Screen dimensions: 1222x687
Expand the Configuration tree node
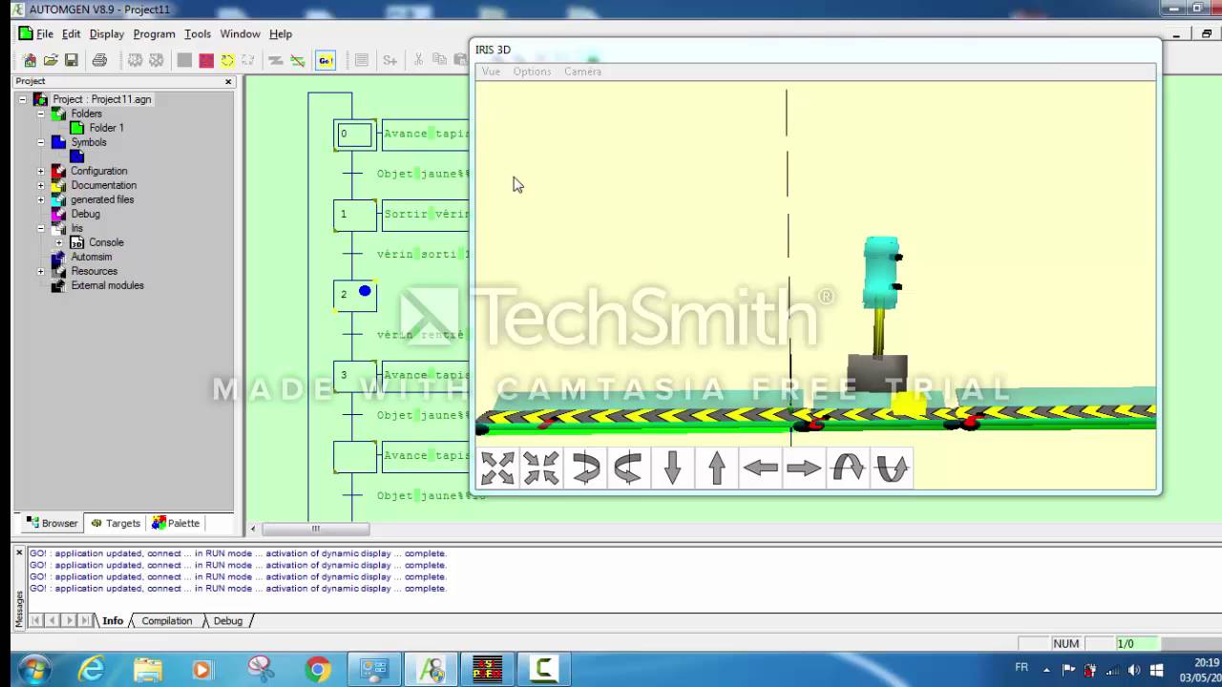41,171
